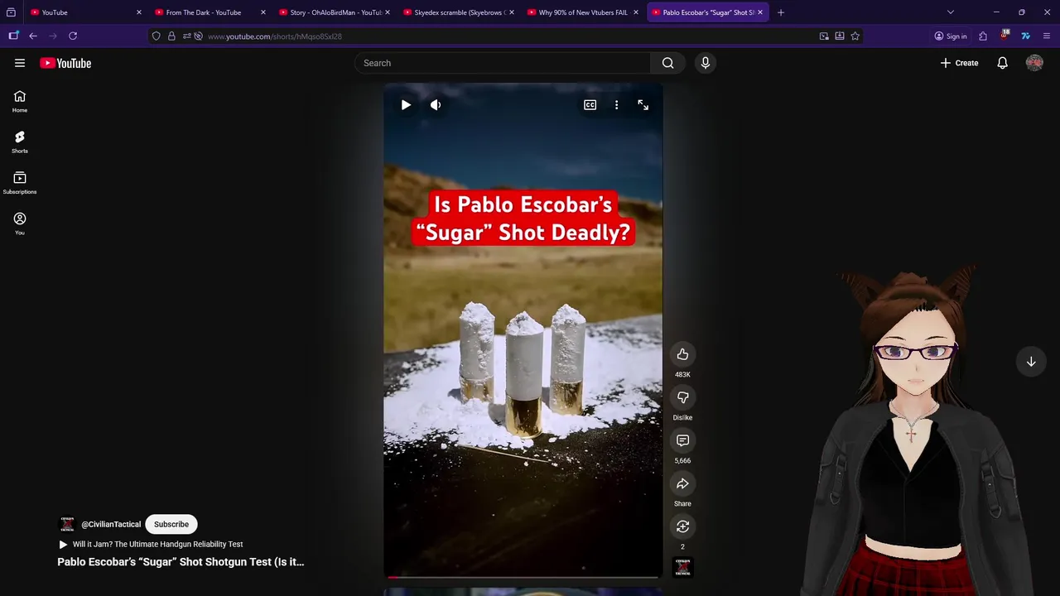Play the Short video
Viewport: 1060px width, 596px height.
[x=406, y=105]
